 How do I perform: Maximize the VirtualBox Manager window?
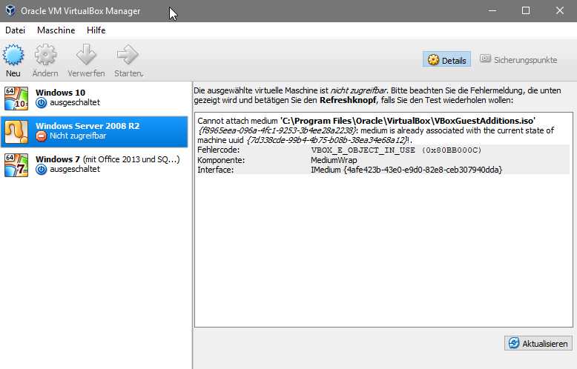pos(526,10)
